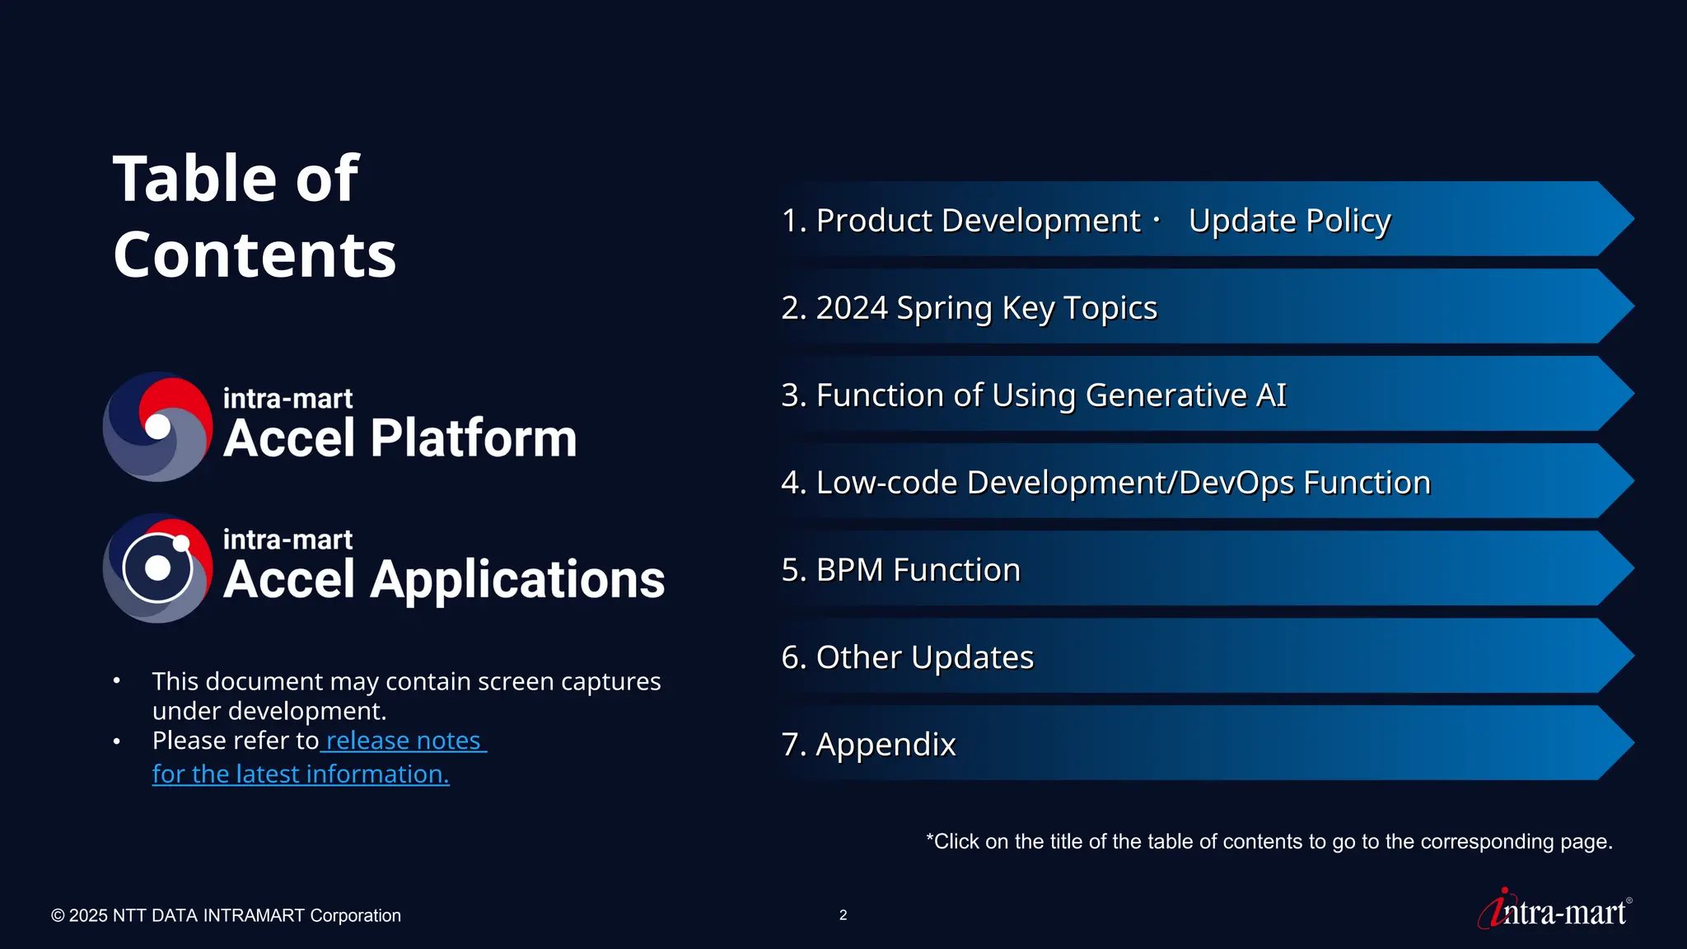Viewport: 1687px width, 949px height.
Task: Click the arrow tip of the BPM Function banner
Action: tap(1615, 568)
